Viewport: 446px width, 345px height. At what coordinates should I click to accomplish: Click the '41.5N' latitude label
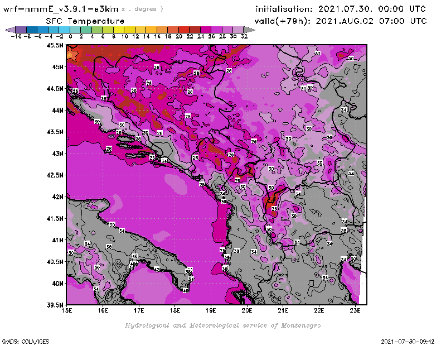pyautogui.click(x=55, y=218)
